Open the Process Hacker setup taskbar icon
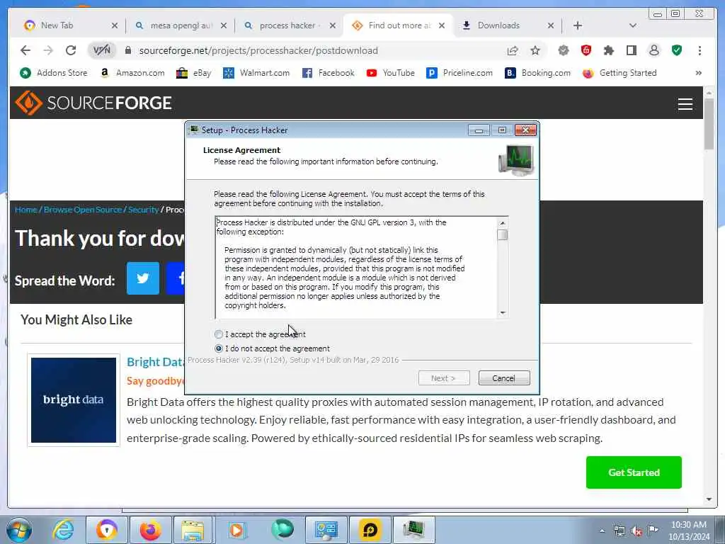Image resolution: width=725 pixels, height=544 pixels. click(413, 530)
